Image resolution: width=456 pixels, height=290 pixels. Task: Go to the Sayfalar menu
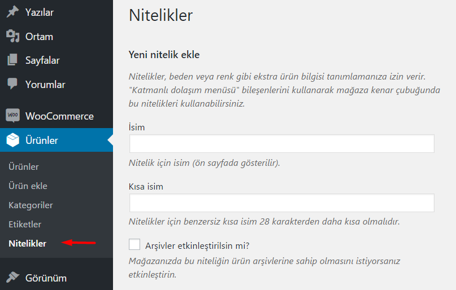tap(42, 60)
